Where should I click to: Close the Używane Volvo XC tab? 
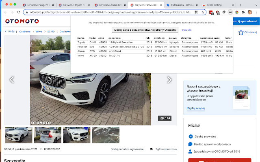click(161, 5)
